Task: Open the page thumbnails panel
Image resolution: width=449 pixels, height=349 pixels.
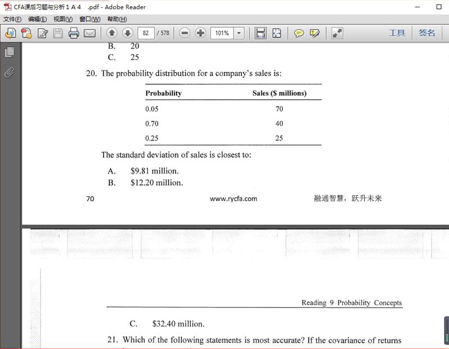Action: 10,52
